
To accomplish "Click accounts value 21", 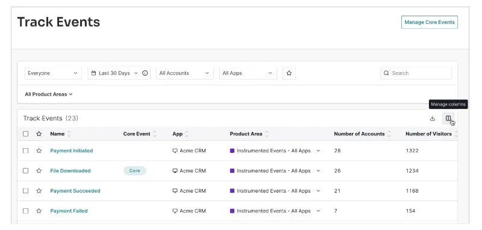I will (x=337, y=191).
